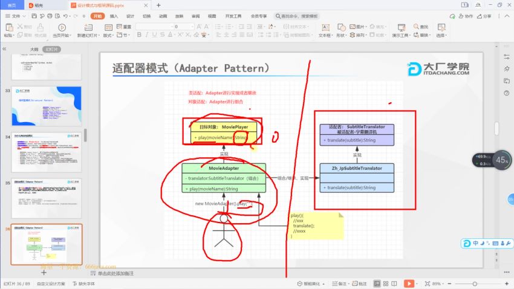Click the Collaborate (协作) button

[466, 16]
